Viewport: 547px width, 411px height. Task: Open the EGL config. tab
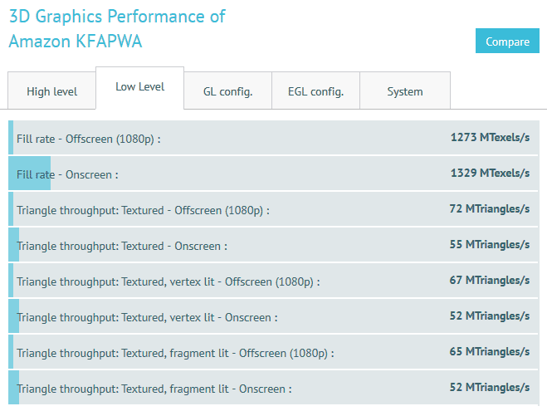click(315, 91)
